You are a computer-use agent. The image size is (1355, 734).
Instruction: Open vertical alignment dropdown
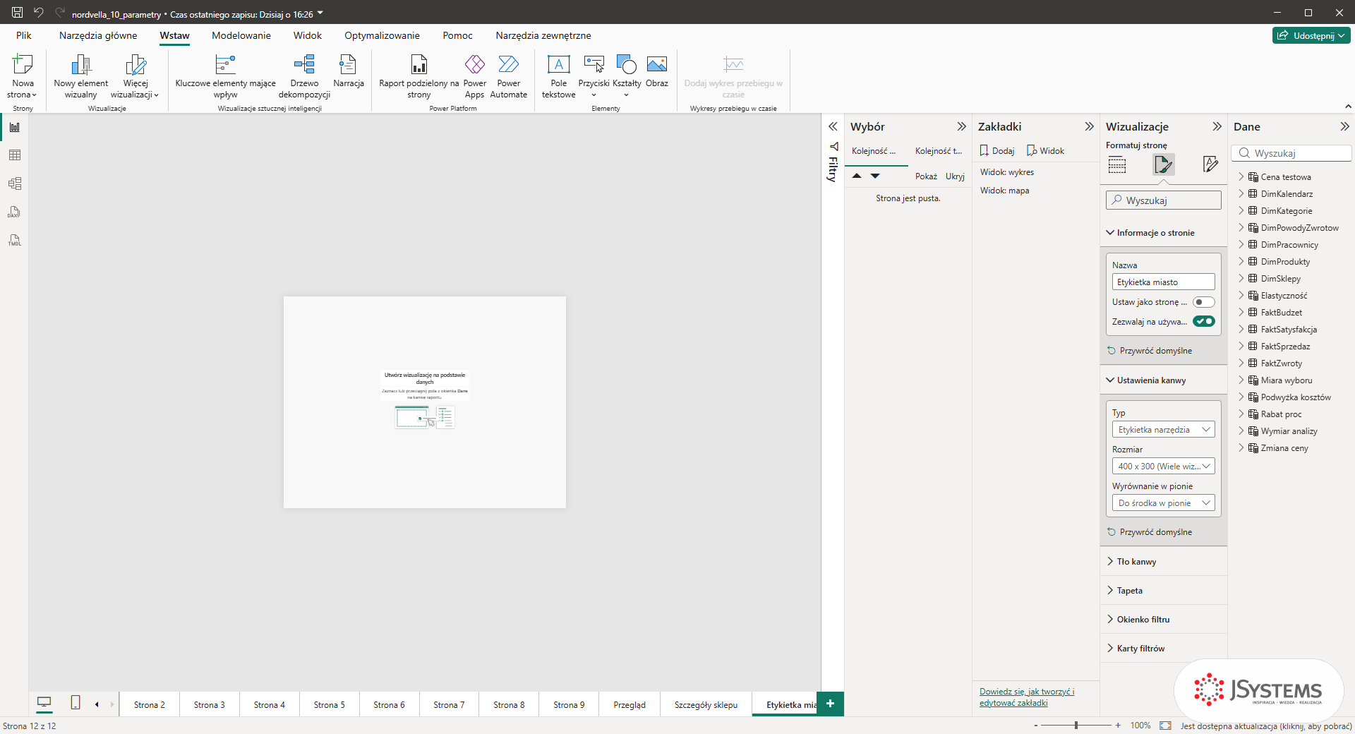pos(1163,503)
